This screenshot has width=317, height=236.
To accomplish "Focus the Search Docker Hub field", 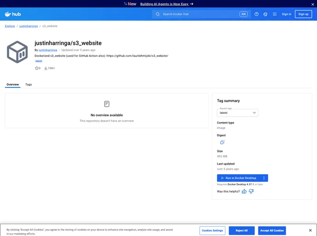I will click(201, 14).
